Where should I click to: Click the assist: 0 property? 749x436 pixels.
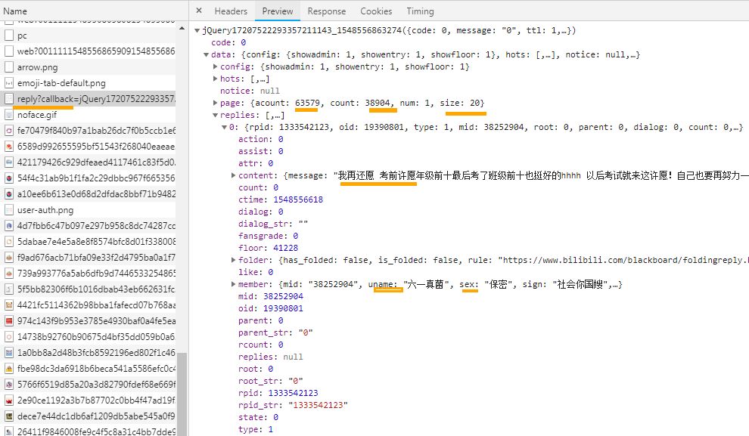coord(260,151)
